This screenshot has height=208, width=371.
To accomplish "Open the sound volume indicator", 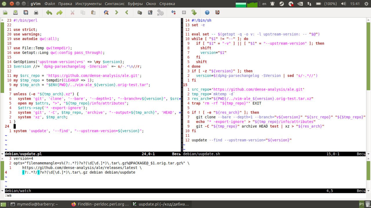I will pyautogui.click(x=344, y=4).
